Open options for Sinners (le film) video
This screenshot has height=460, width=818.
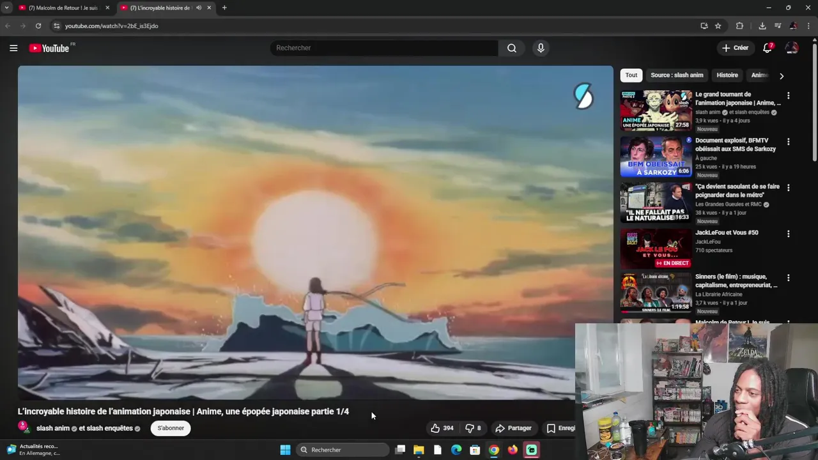[788, 278]
